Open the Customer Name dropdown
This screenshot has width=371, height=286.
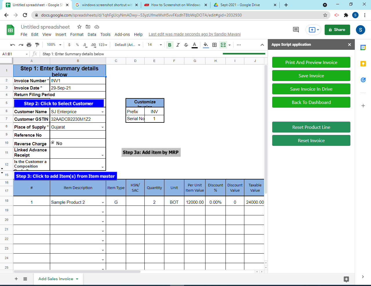(x=103, y=111)
